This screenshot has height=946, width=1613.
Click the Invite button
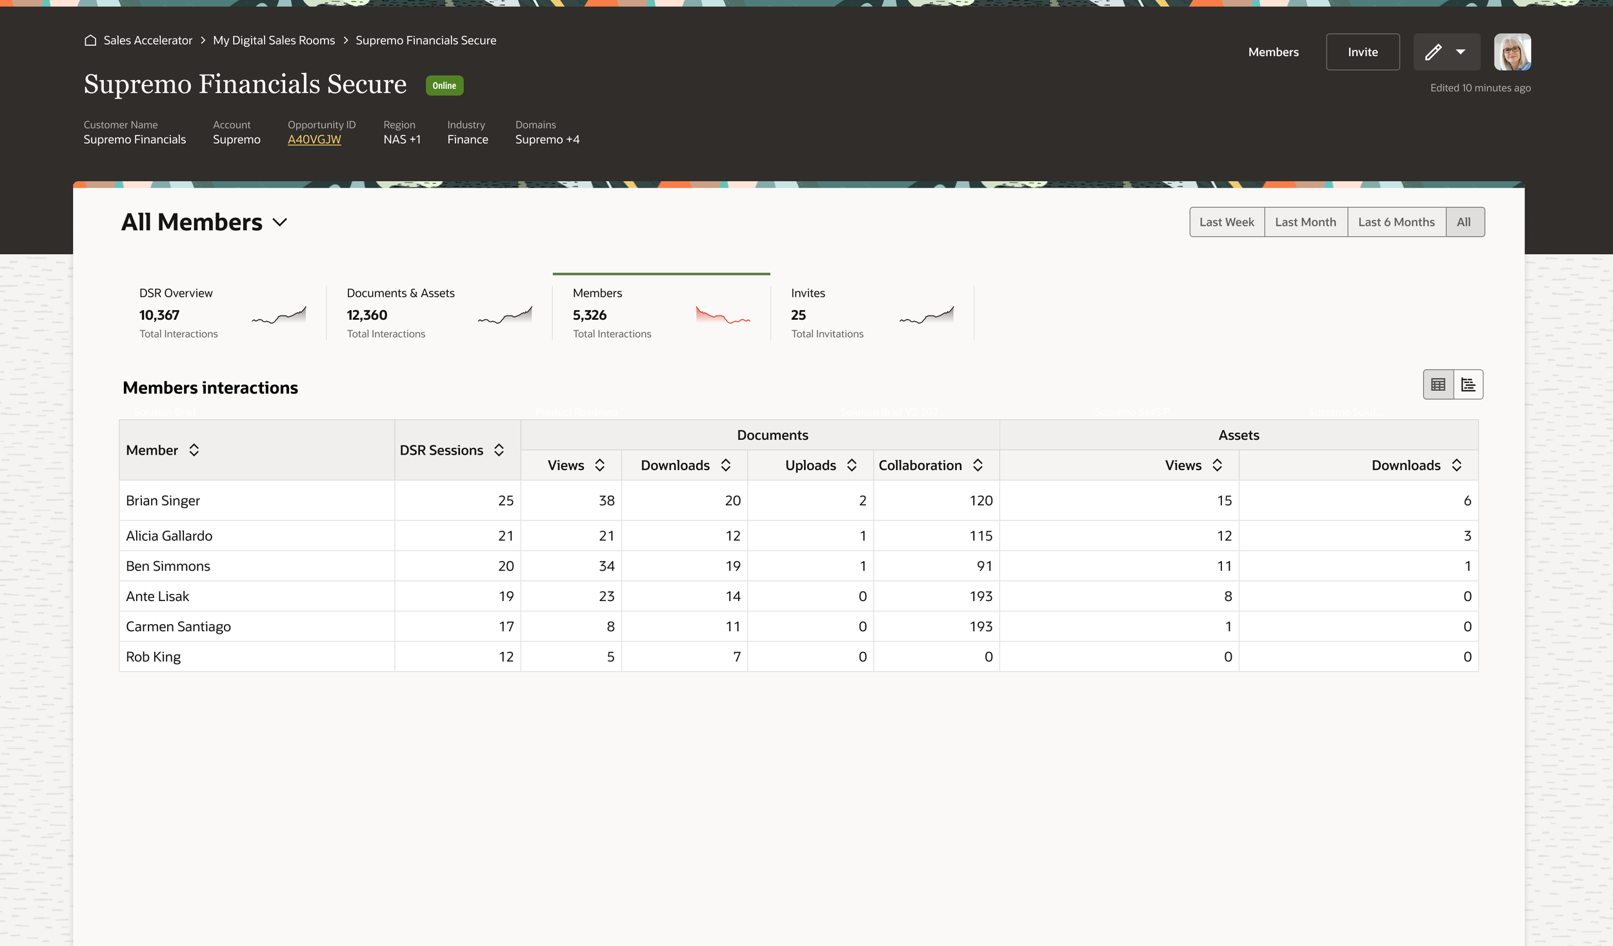(1362, 52)
